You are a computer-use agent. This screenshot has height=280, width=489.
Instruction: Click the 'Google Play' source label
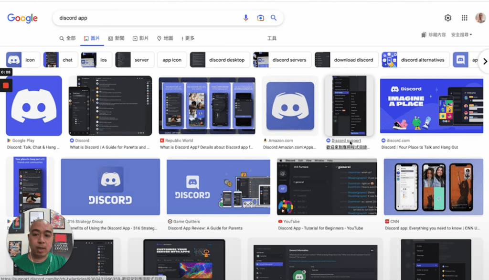point(23,140)
